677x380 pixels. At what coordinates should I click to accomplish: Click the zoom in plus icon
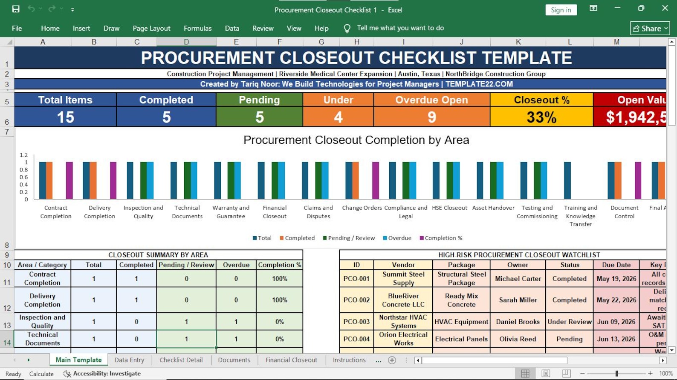point(650,373)
